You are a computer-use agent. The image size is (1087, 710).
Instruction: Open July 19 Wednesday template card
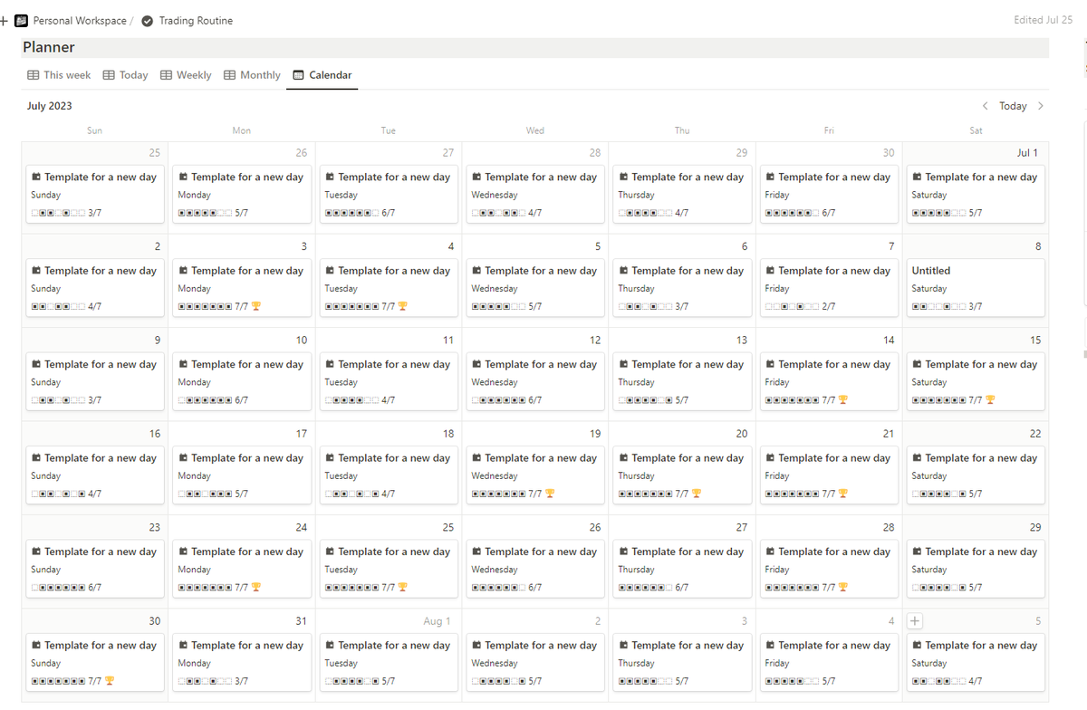tap(536, 475)
